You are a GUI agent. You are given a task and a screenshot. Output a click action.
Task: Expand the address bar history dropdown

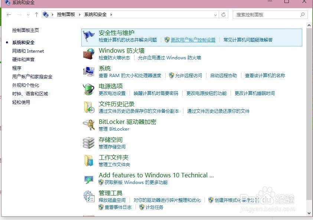215,15
